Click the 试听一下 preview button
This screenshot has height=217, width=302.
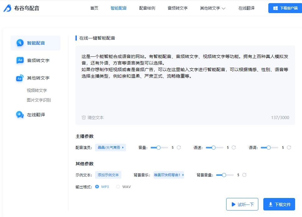coord(242,204)
